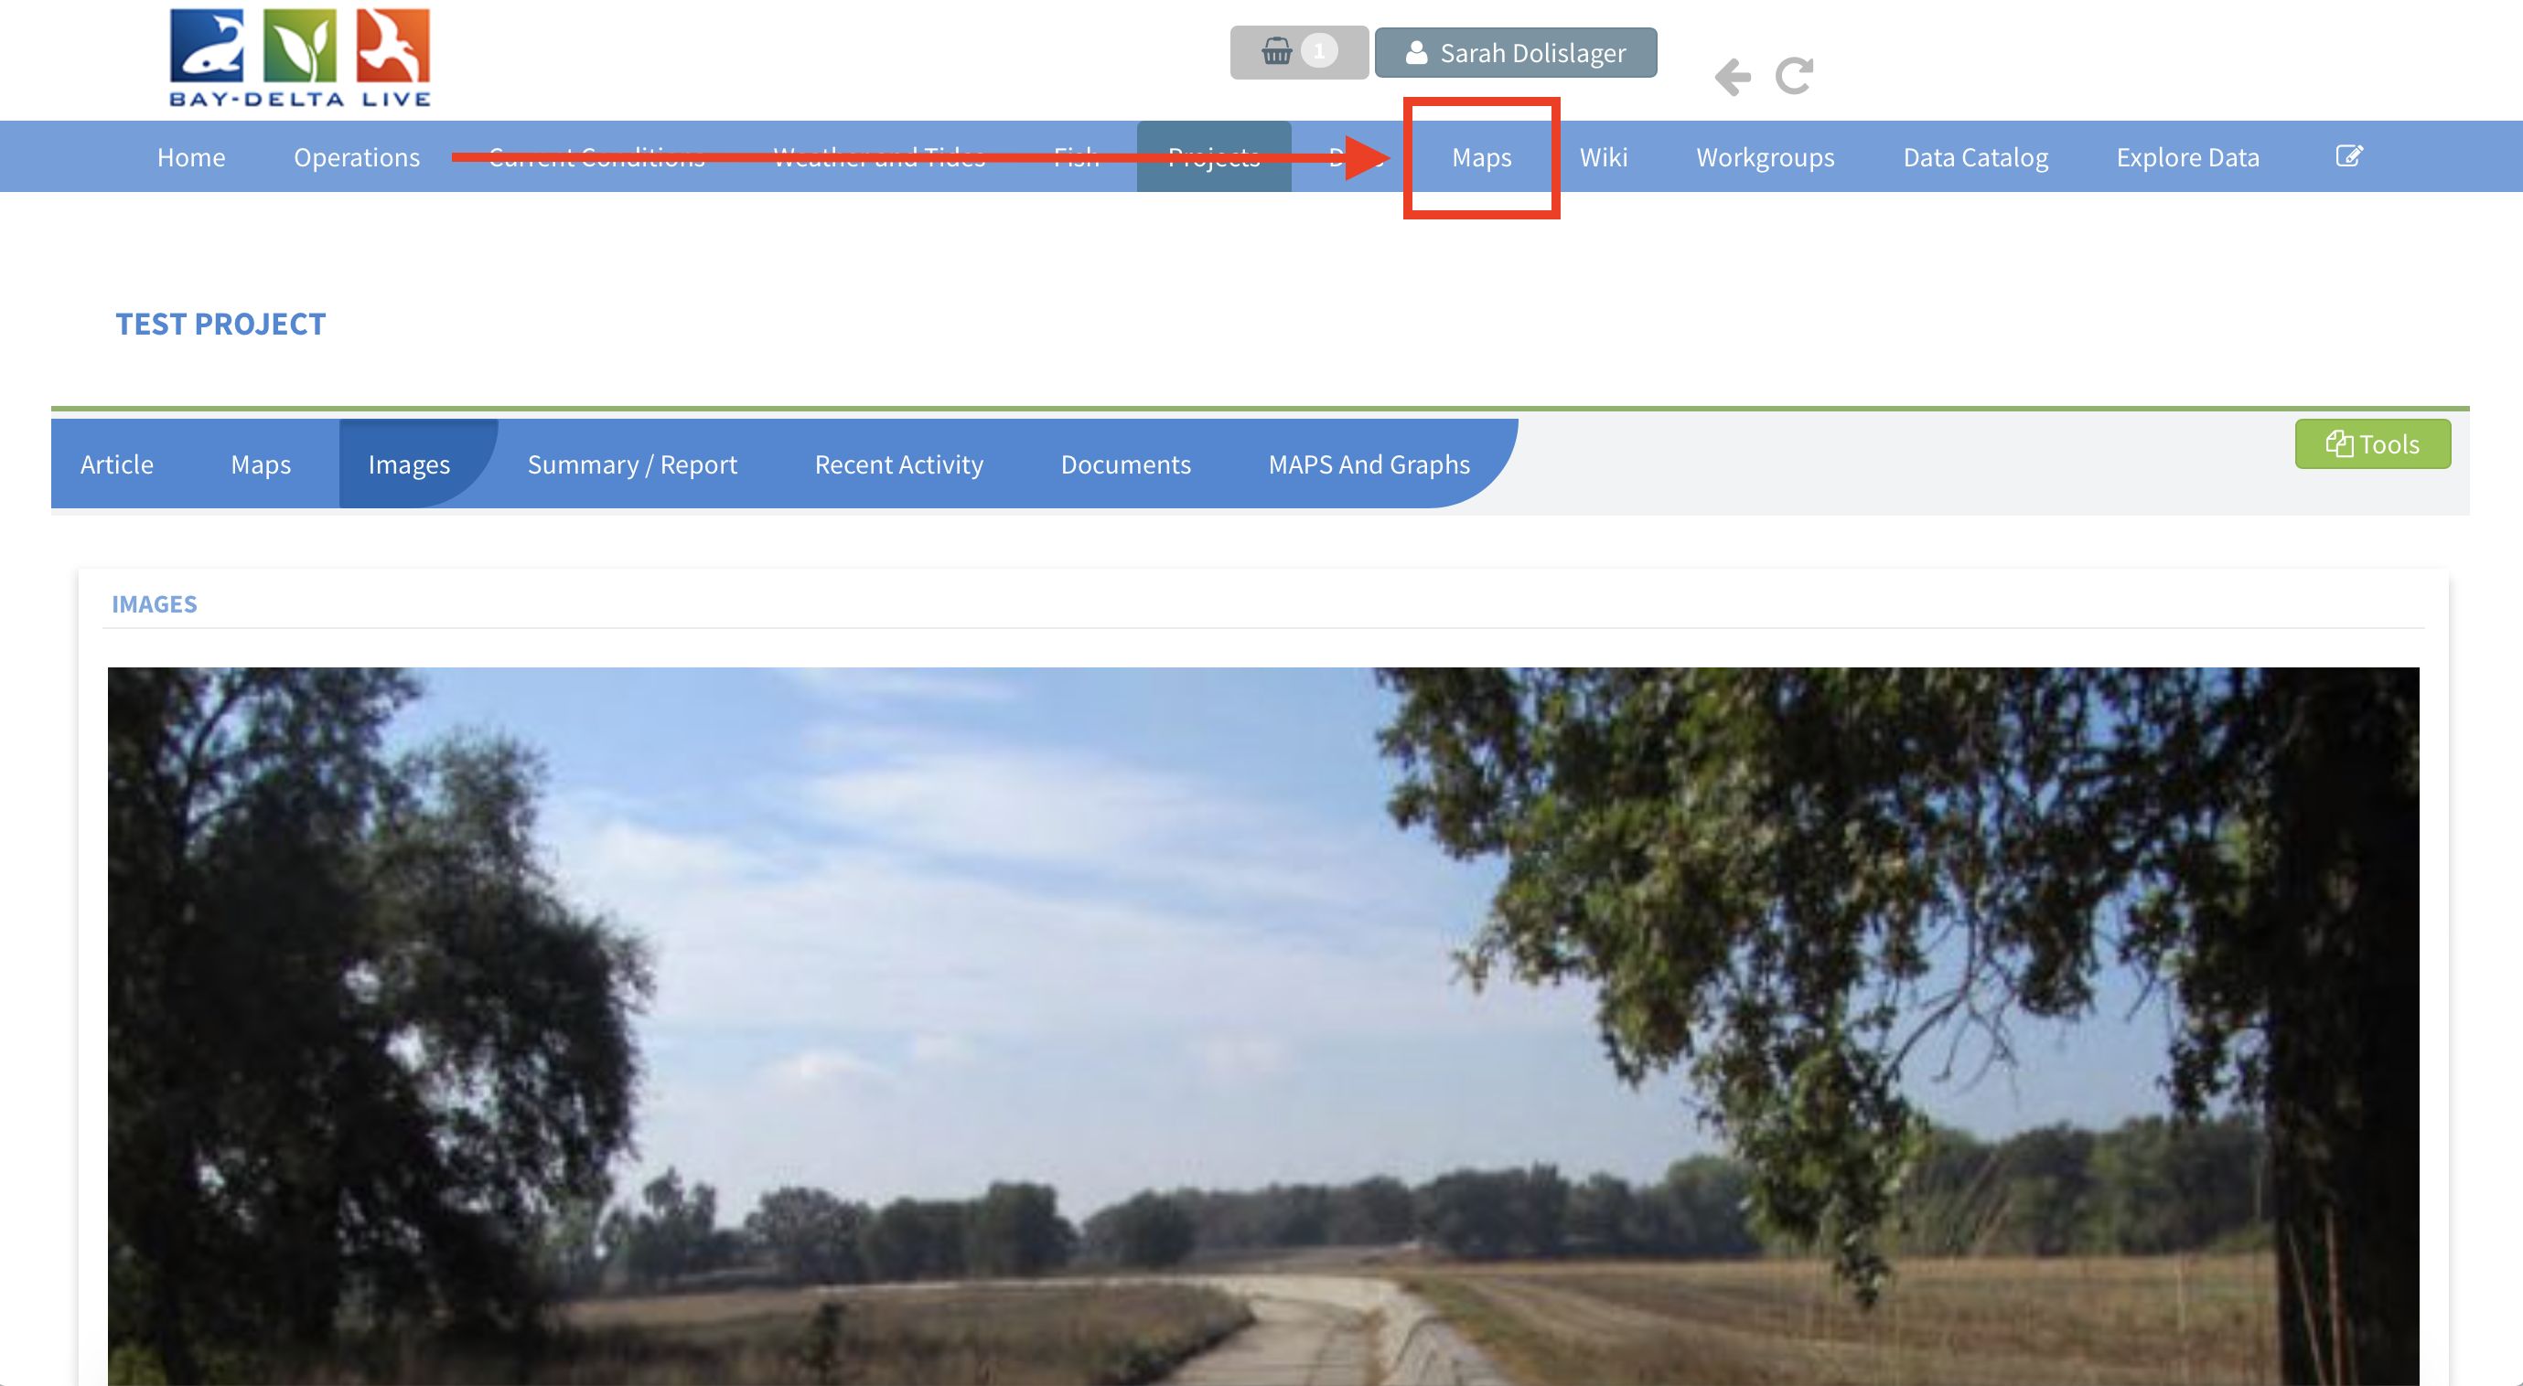The image size is (2523, 1386).
Task: Click the edit pencil icon in navbar
Action: pyautogui.click(x=2347, y=156)
